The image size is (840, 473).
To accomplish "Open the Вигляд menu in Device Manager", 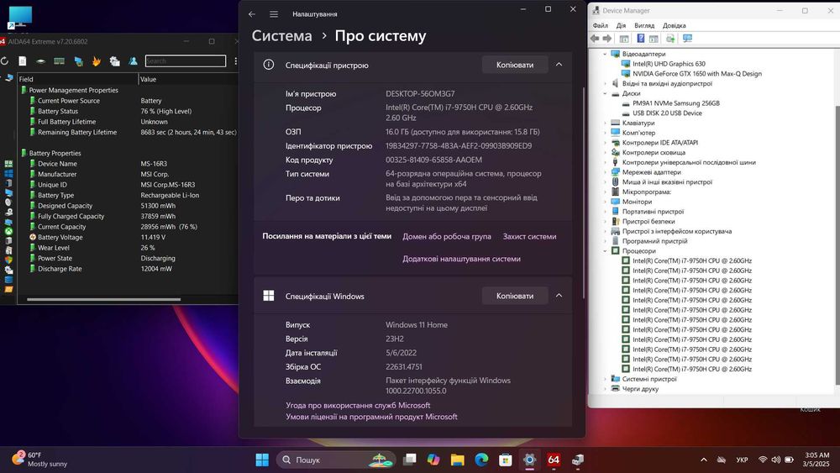I will (x=644, y=26).
